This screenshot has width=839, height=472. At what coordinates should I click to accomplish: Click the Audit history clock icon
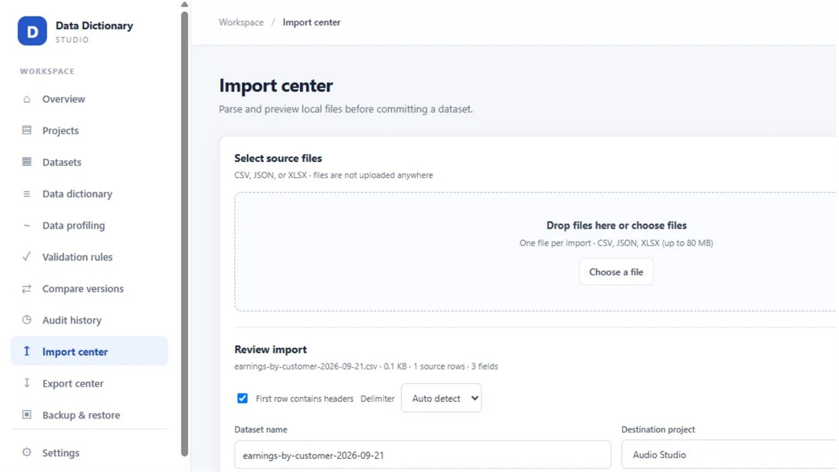click(26, 320)
